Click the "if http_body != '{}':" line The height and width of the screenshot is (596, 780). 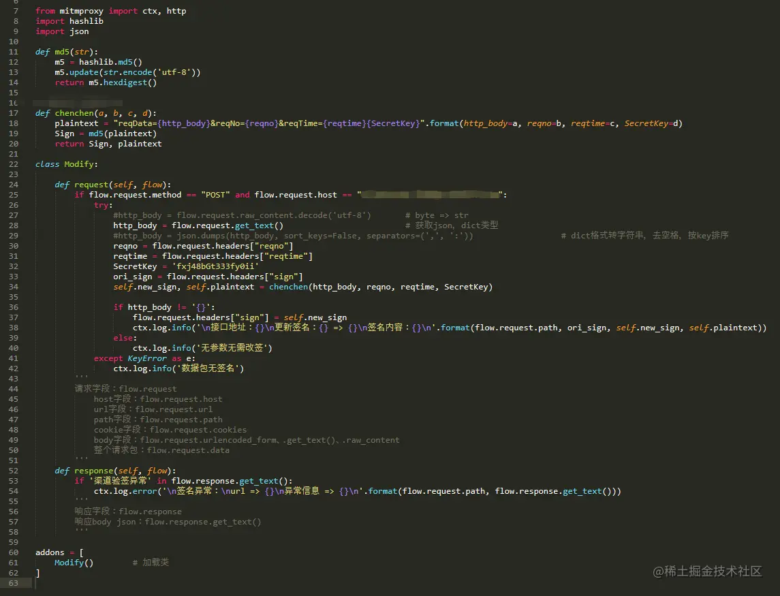point(164,307)
